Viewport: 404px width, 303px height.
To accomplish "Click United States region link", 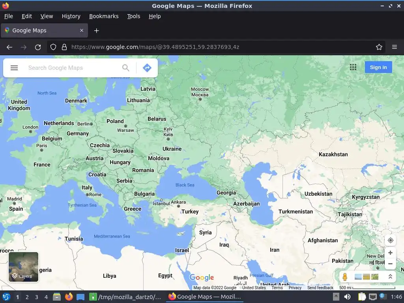I will [x=254, y=288].
